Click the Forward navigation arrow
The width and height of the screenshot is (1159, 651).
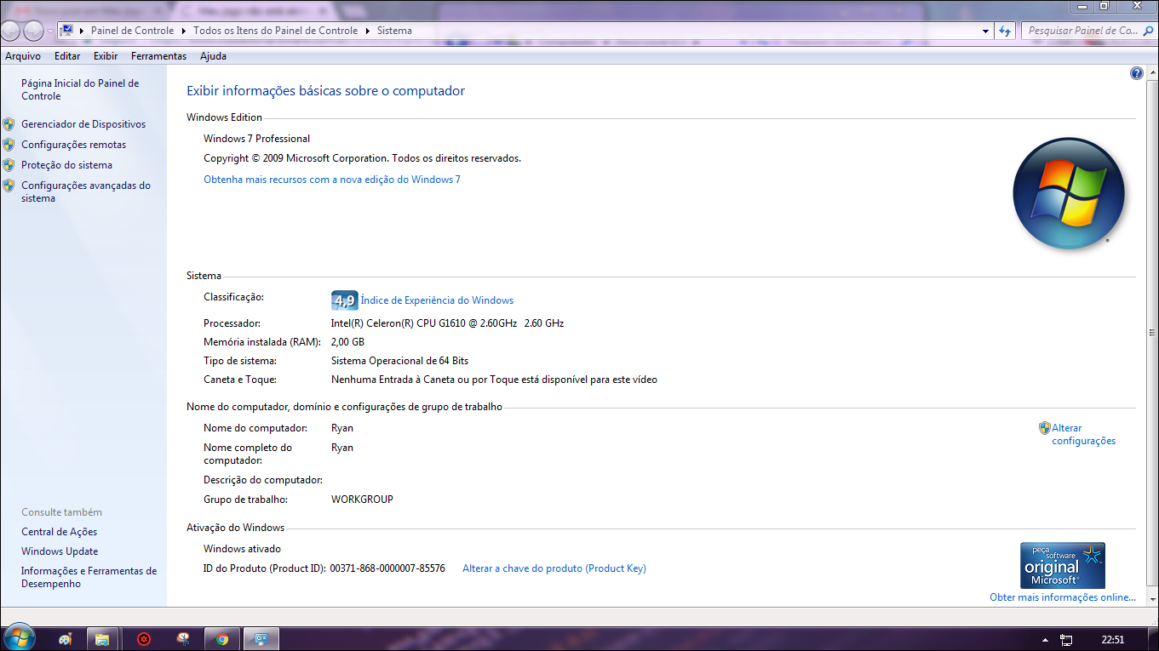coord(33,31)
